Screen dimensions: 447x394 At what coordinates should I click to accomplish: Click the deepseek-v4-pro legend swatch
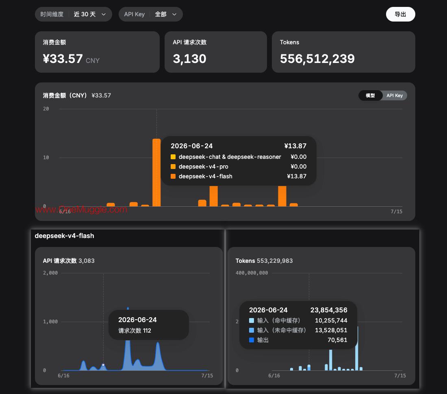click(173, 167)
